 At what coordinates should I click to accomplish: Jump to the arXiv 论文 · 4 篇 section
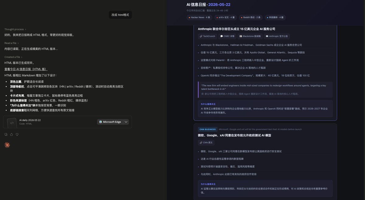pyautogui.click(x=225, y=18)
